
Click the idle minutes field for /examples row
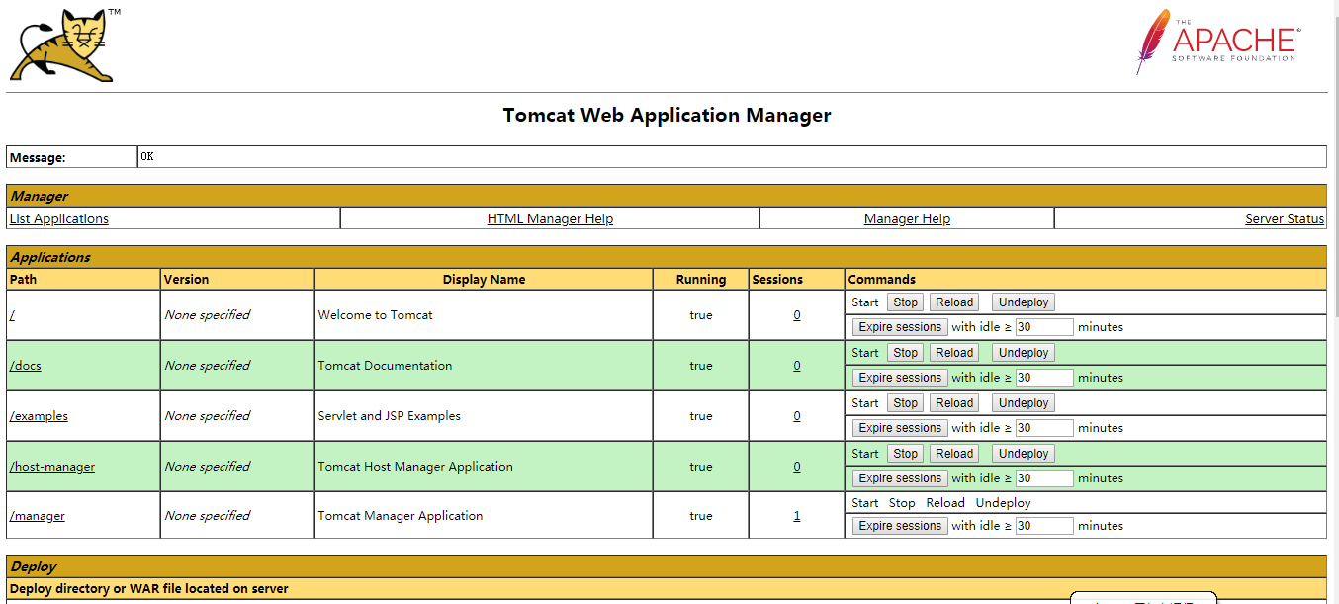[1044, 427]
